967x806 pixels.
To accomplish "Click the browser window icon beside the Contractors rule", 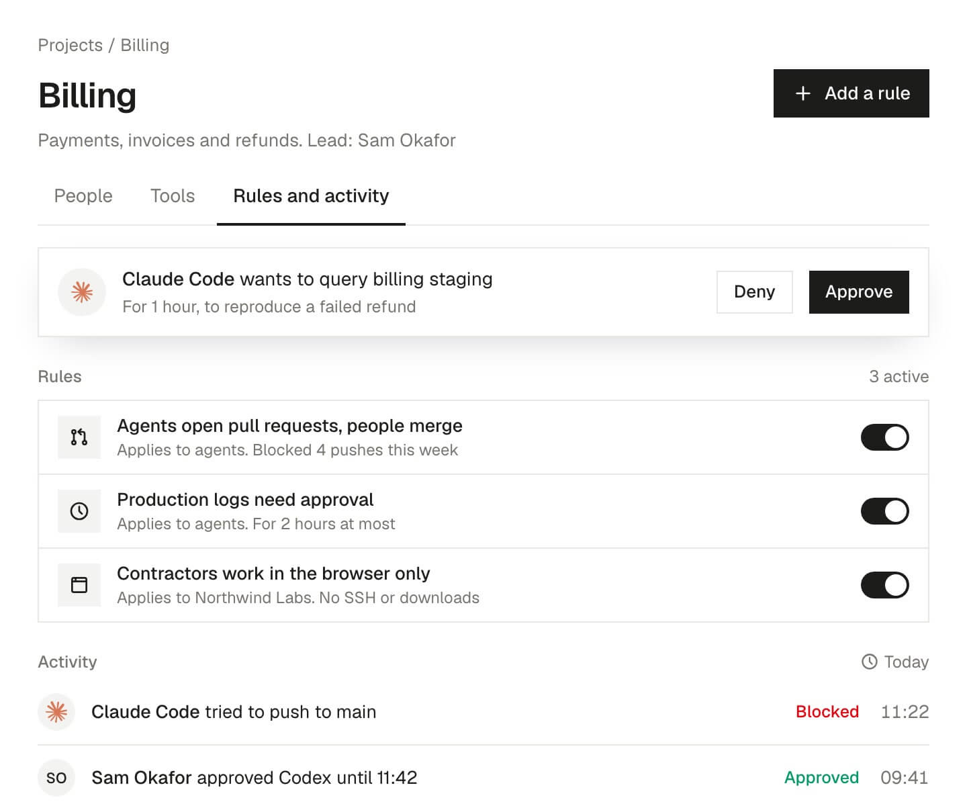I will 79,585.
